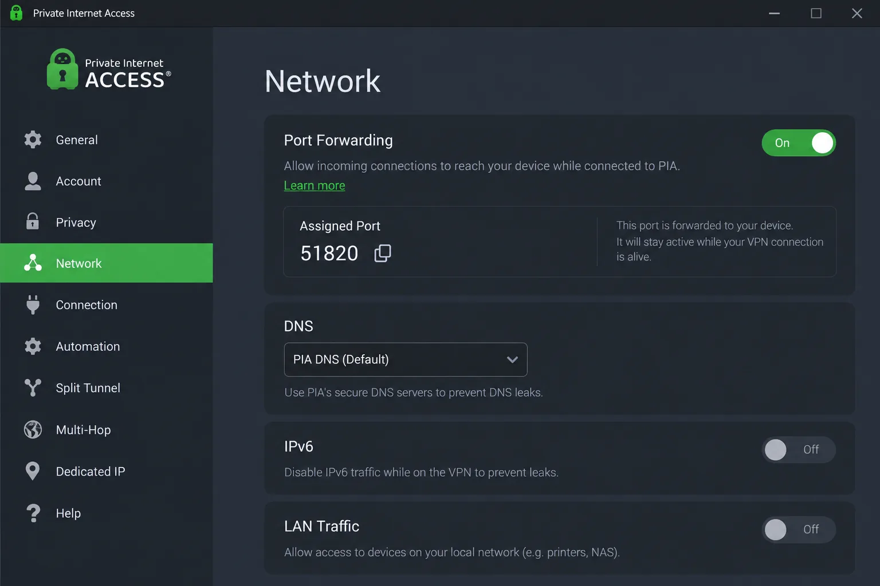The image size is (880, 586).
Task: Select the Connection tab
Action: pyautogui.click(x=87, y=305)
